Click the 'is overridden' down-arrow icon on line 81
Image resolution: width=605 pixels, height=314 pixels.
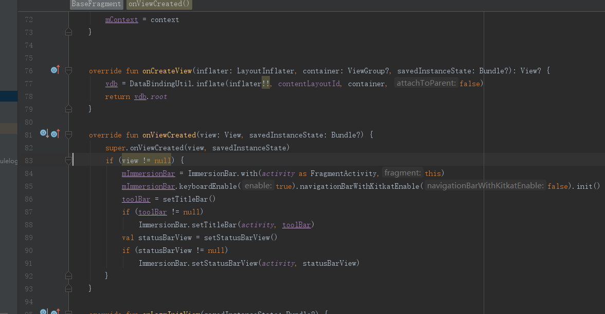coord(43,133)
